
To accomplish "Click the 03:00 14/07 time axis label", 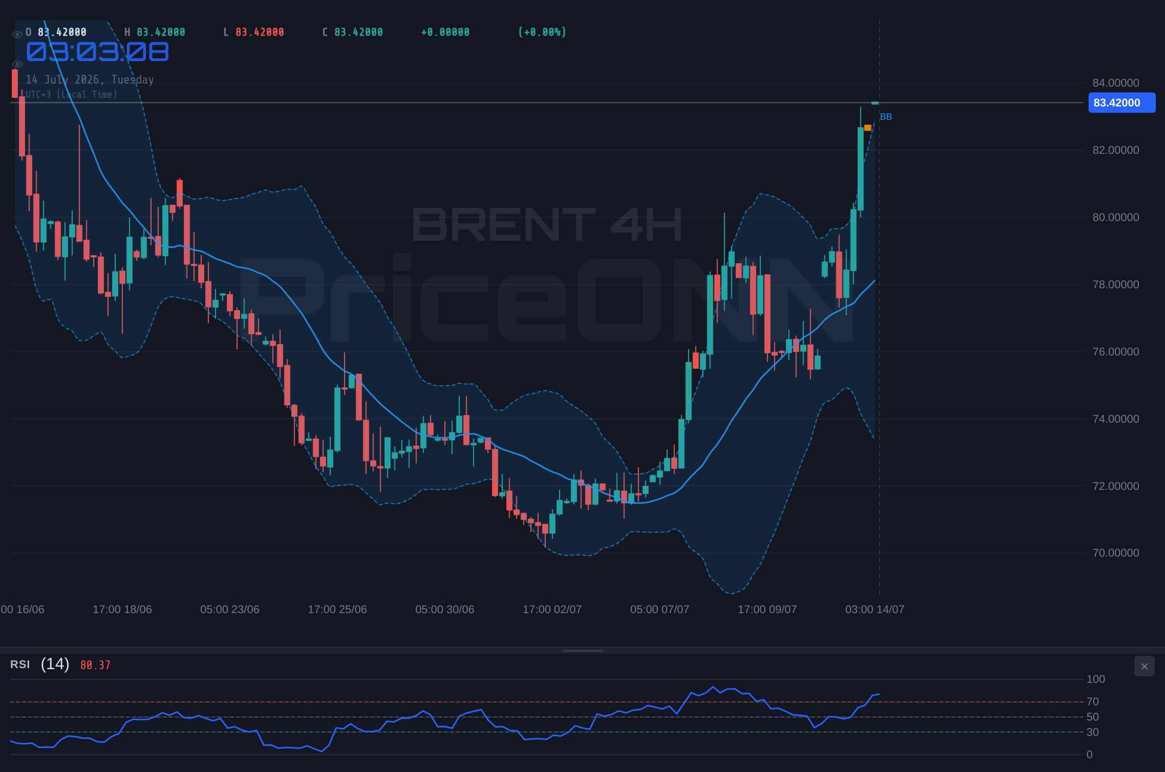I will pyautogui.click(x=875, y=610).
